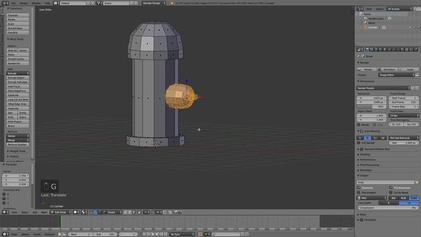Click the Vector X value field
The height and width of the screenshot is (237, 421).
click(16, 176)
